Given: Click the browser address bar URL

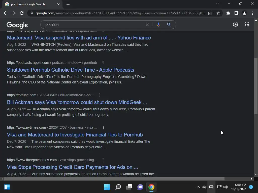Looking at the screenshot, I should 120,13.
